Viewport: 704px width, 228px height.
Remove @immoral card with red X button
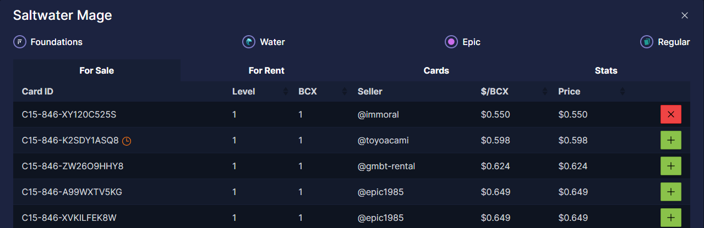point(671,114)
